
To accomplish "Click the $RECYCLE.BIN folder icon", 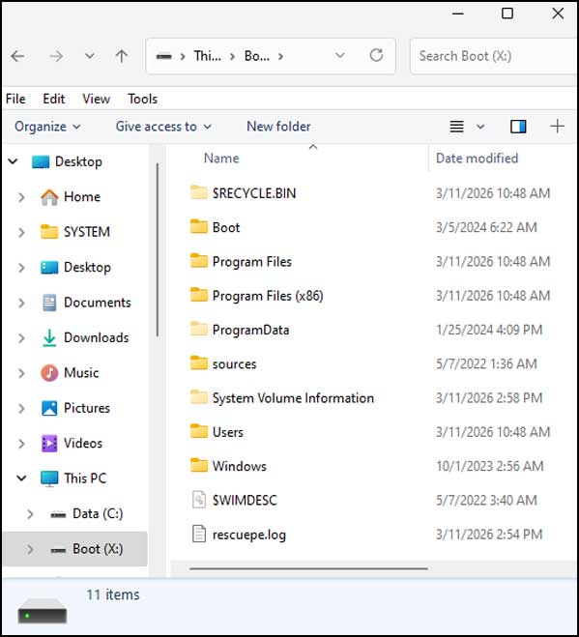I will pos(199,192).
